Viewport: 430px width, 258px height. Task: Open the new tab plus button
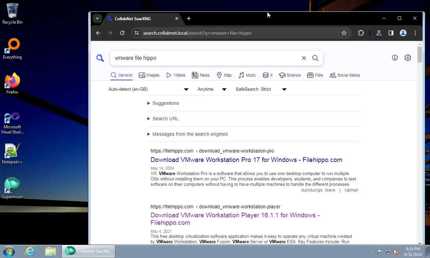point(189,18)
